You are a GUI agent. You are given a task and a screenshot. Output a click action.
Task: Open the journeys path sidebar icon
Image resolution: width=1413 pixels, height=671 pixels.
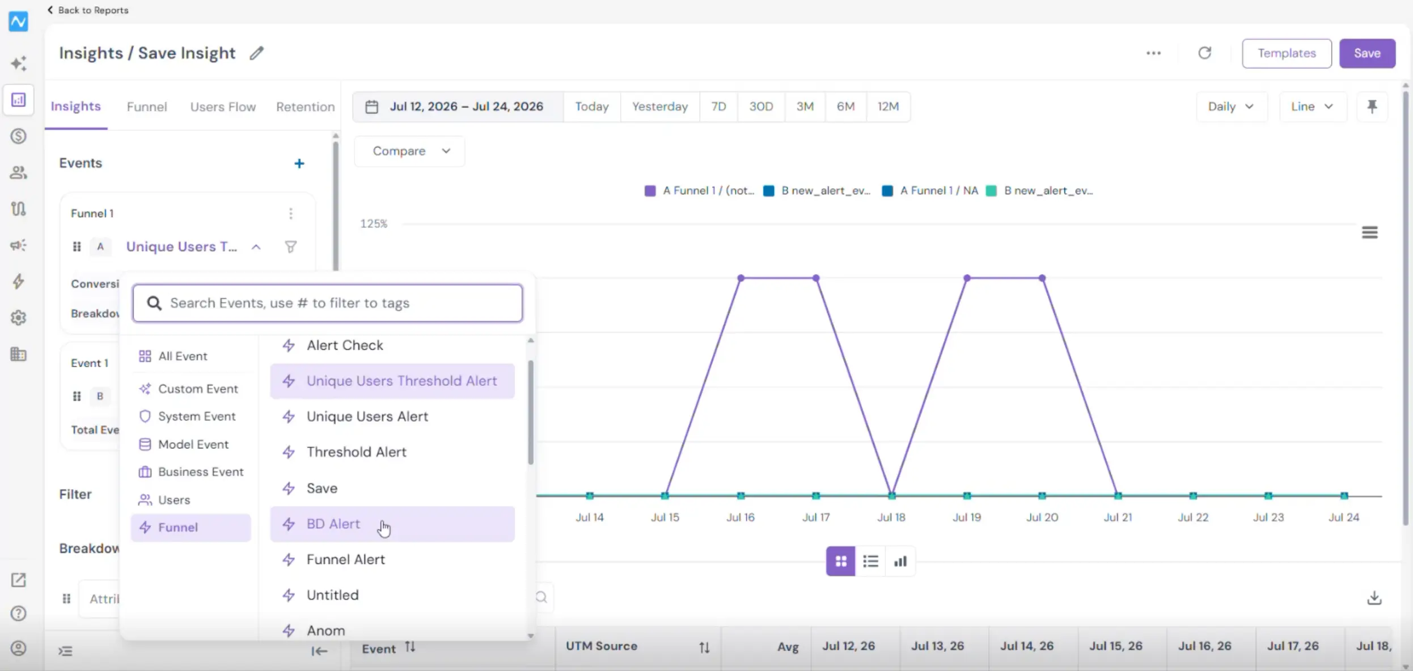point(18,209)
